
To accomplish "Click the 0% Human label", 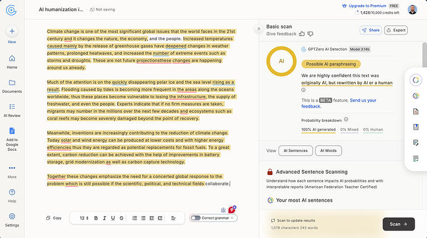I will tap(373, 130).
